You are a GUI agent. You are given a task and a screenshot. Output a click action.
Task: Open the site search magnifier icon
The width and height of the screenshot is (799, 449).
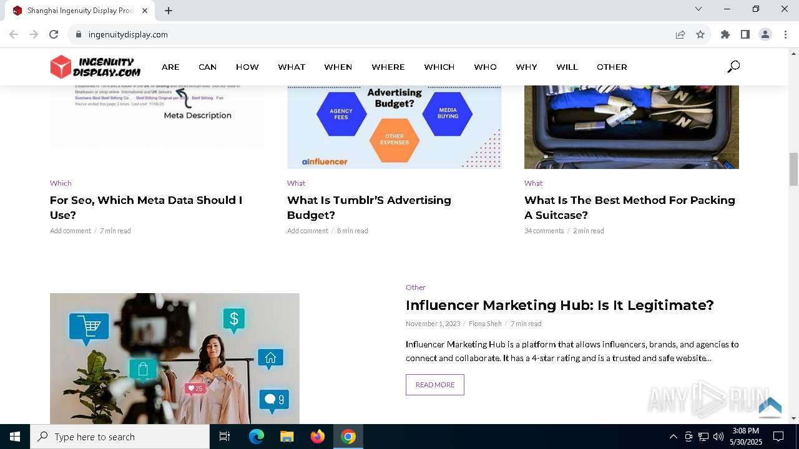tap(733, 67)
